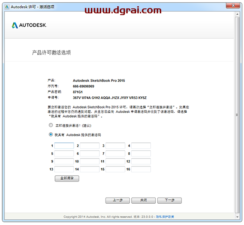This screenshot has height=225, width=244.
Task: Click the Close (关闭) button
Action: 143,201
